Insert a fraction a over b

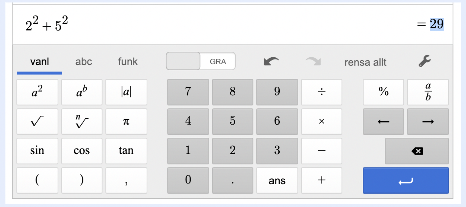click(x=428, y=92)
